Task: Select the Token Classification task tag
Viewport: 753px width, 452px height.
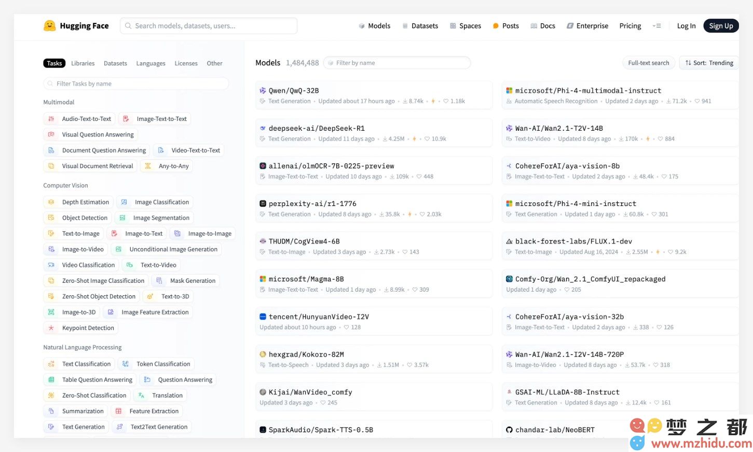Action: coord(156,364)
